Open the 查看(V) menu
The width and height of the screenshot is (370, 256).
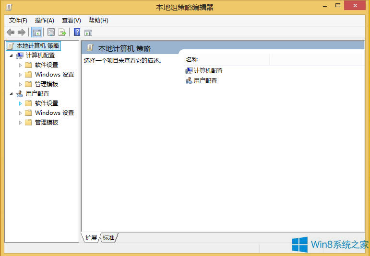(71, 21)
